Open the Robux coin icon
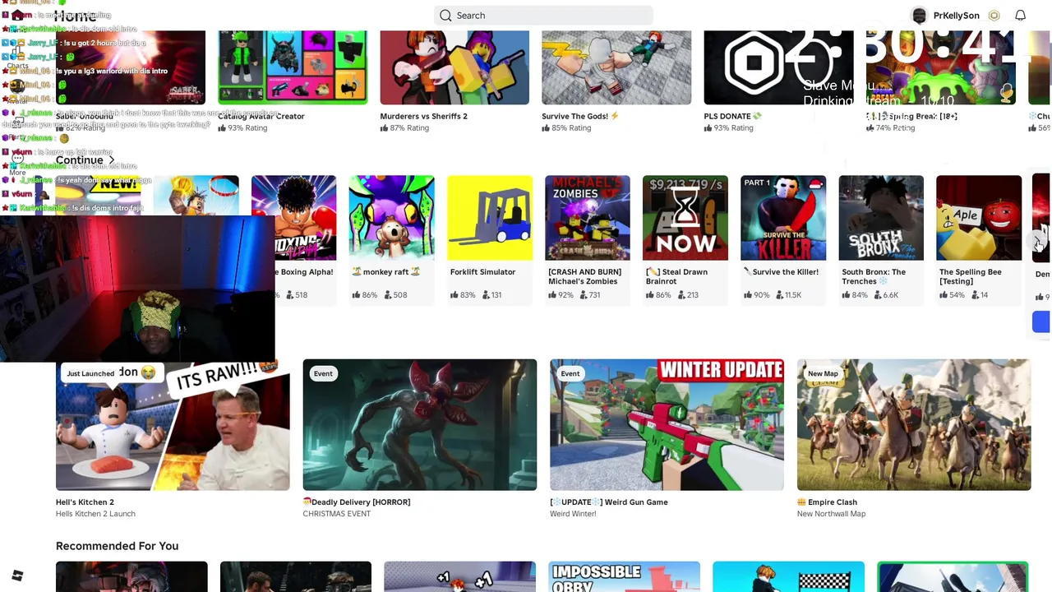This screenshot has height=592, width=1052. [x=994, y=15]
